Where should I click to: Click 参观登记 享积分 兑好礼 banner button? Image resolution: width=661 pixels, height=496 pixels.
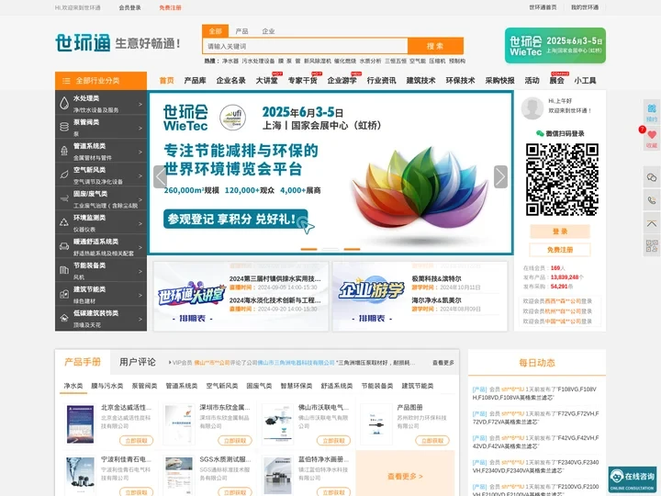point(236,220)
